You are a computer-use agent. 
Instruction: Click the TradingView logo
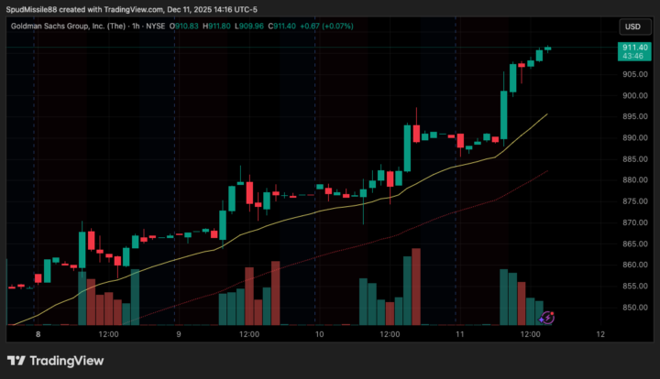(56, 361)
